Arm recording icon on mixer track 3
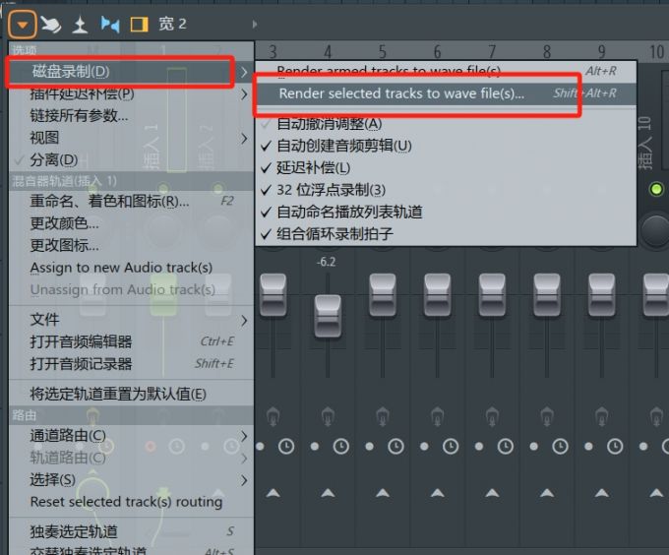Screen dimensions: 669x555 point(274,417)
